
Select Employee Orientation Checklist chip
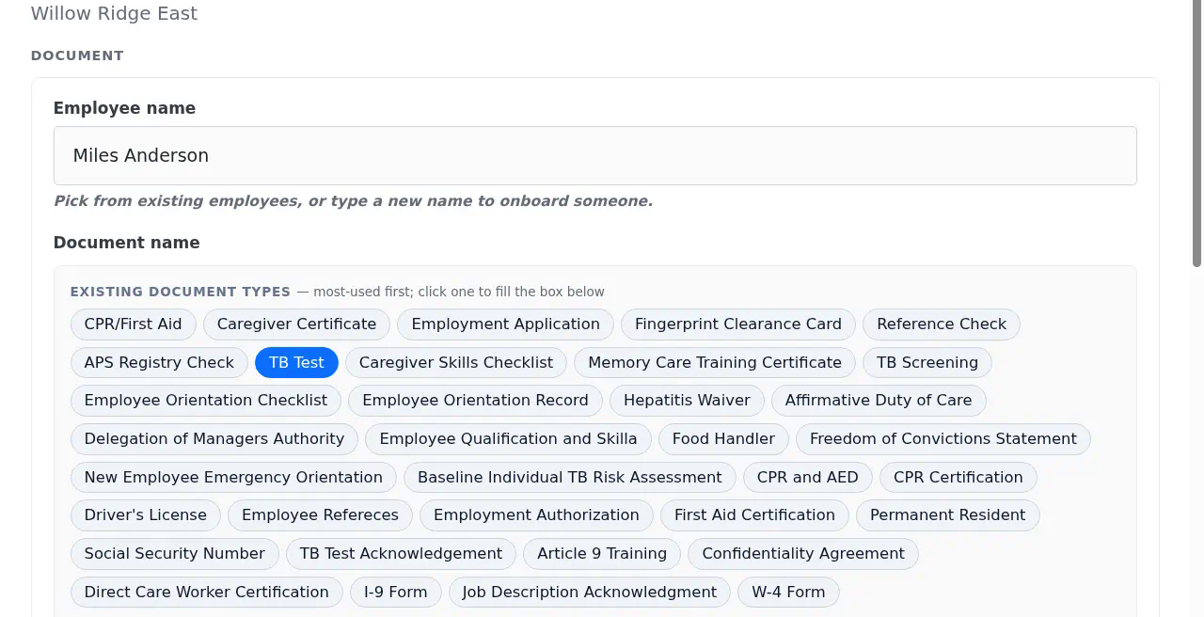tap(205, 400)
